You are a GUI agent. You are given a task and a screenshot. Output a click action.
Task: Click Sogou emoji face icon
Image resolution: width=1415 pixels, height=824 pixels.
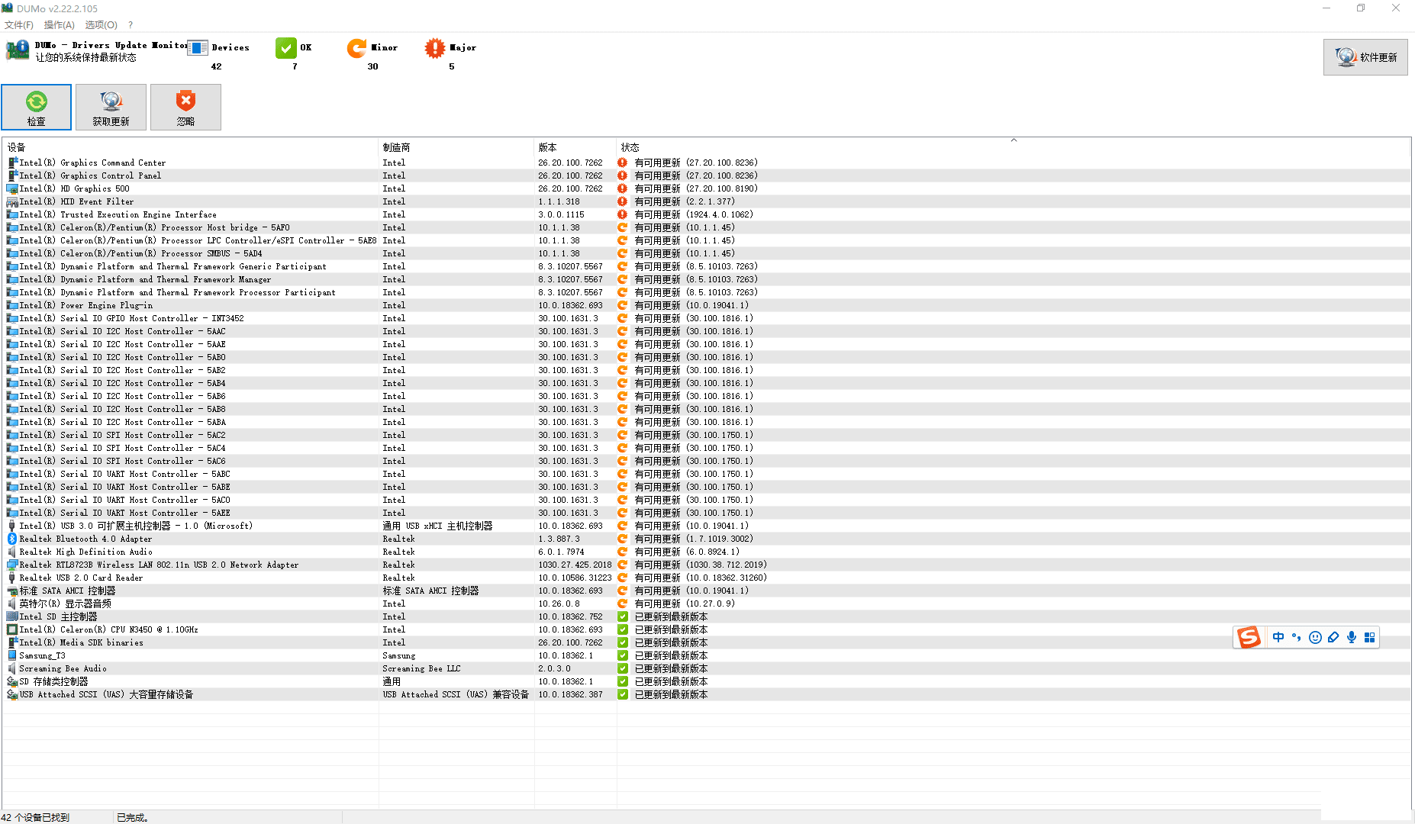1315,637
